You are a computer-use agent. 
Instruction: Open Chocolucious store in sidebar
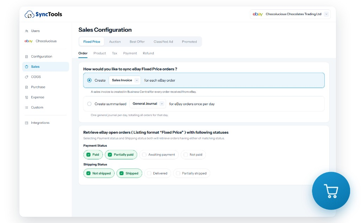pyautogui.click(x=45, y=41)
